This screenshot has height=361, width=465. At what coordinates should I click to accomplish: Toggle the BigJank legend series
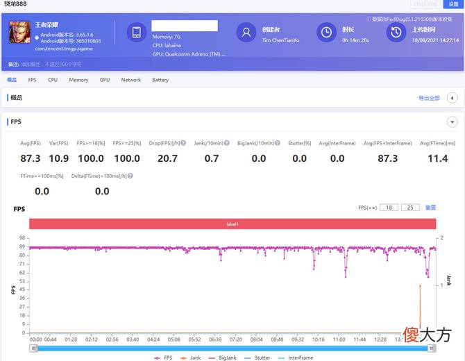[x=222, y=358]
